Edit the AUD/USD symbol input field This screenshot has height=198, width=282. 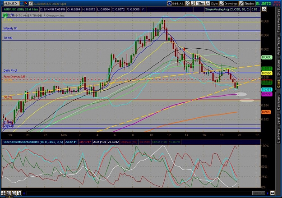pos(11,4)
